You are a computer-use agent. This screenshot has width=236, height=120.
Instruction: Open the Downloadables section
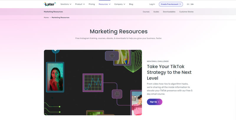click(169, 12)
